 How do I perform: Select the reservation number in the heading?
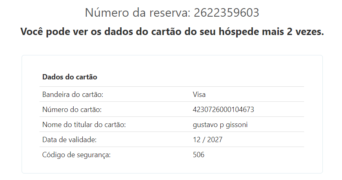coord(226,13)
